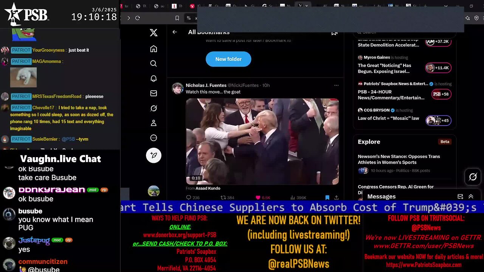Open Profile icon in X sidebar
This screenshot has width=484, height=272.
[x=154, y=123]
